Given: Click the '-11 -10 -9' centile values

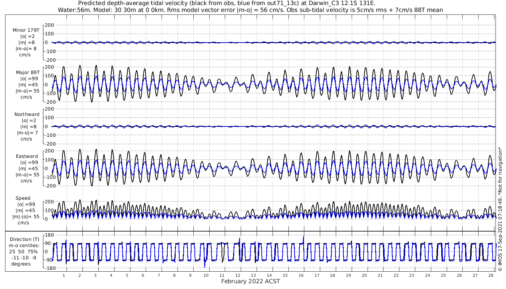Looking at the screenshot, I should coord(23,258).
